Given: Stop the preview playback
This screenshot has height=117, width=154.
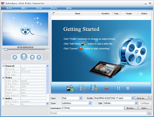Looking at the screenshot, I should (32, 57).
